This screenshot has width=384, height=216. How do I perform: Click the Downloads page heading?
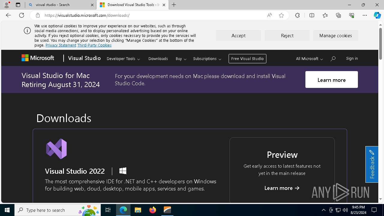pyautogui.click(x=64, y=118)
